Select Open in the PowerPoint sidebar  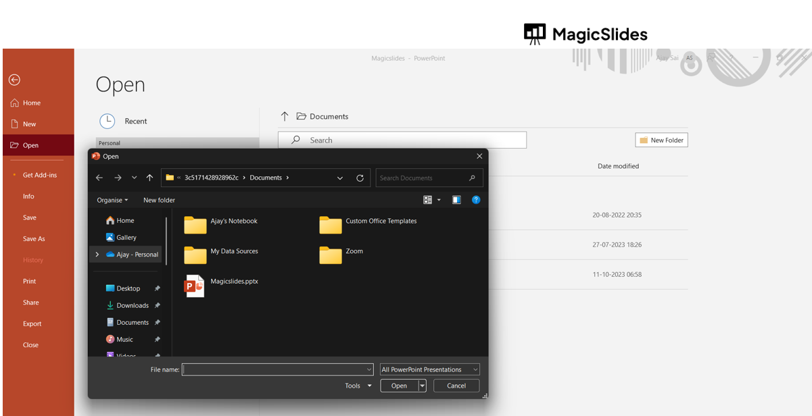pyautogui.click(x=39, y=145)
